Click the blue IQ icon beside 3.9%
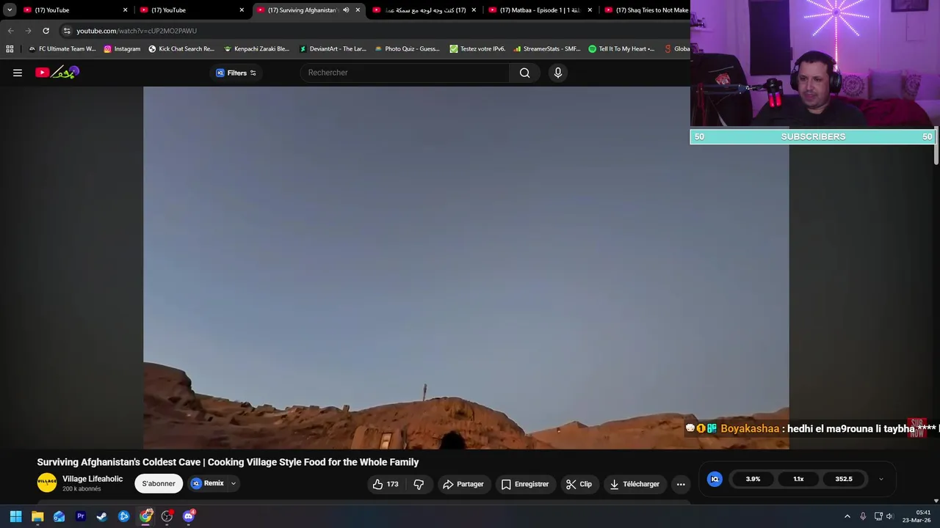The width and height of the screenshot is (940, 528). 715,479
